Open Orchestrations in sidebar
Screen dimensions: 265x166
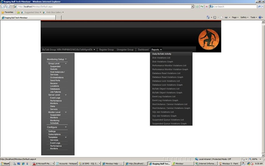click(x=57, y=78)
